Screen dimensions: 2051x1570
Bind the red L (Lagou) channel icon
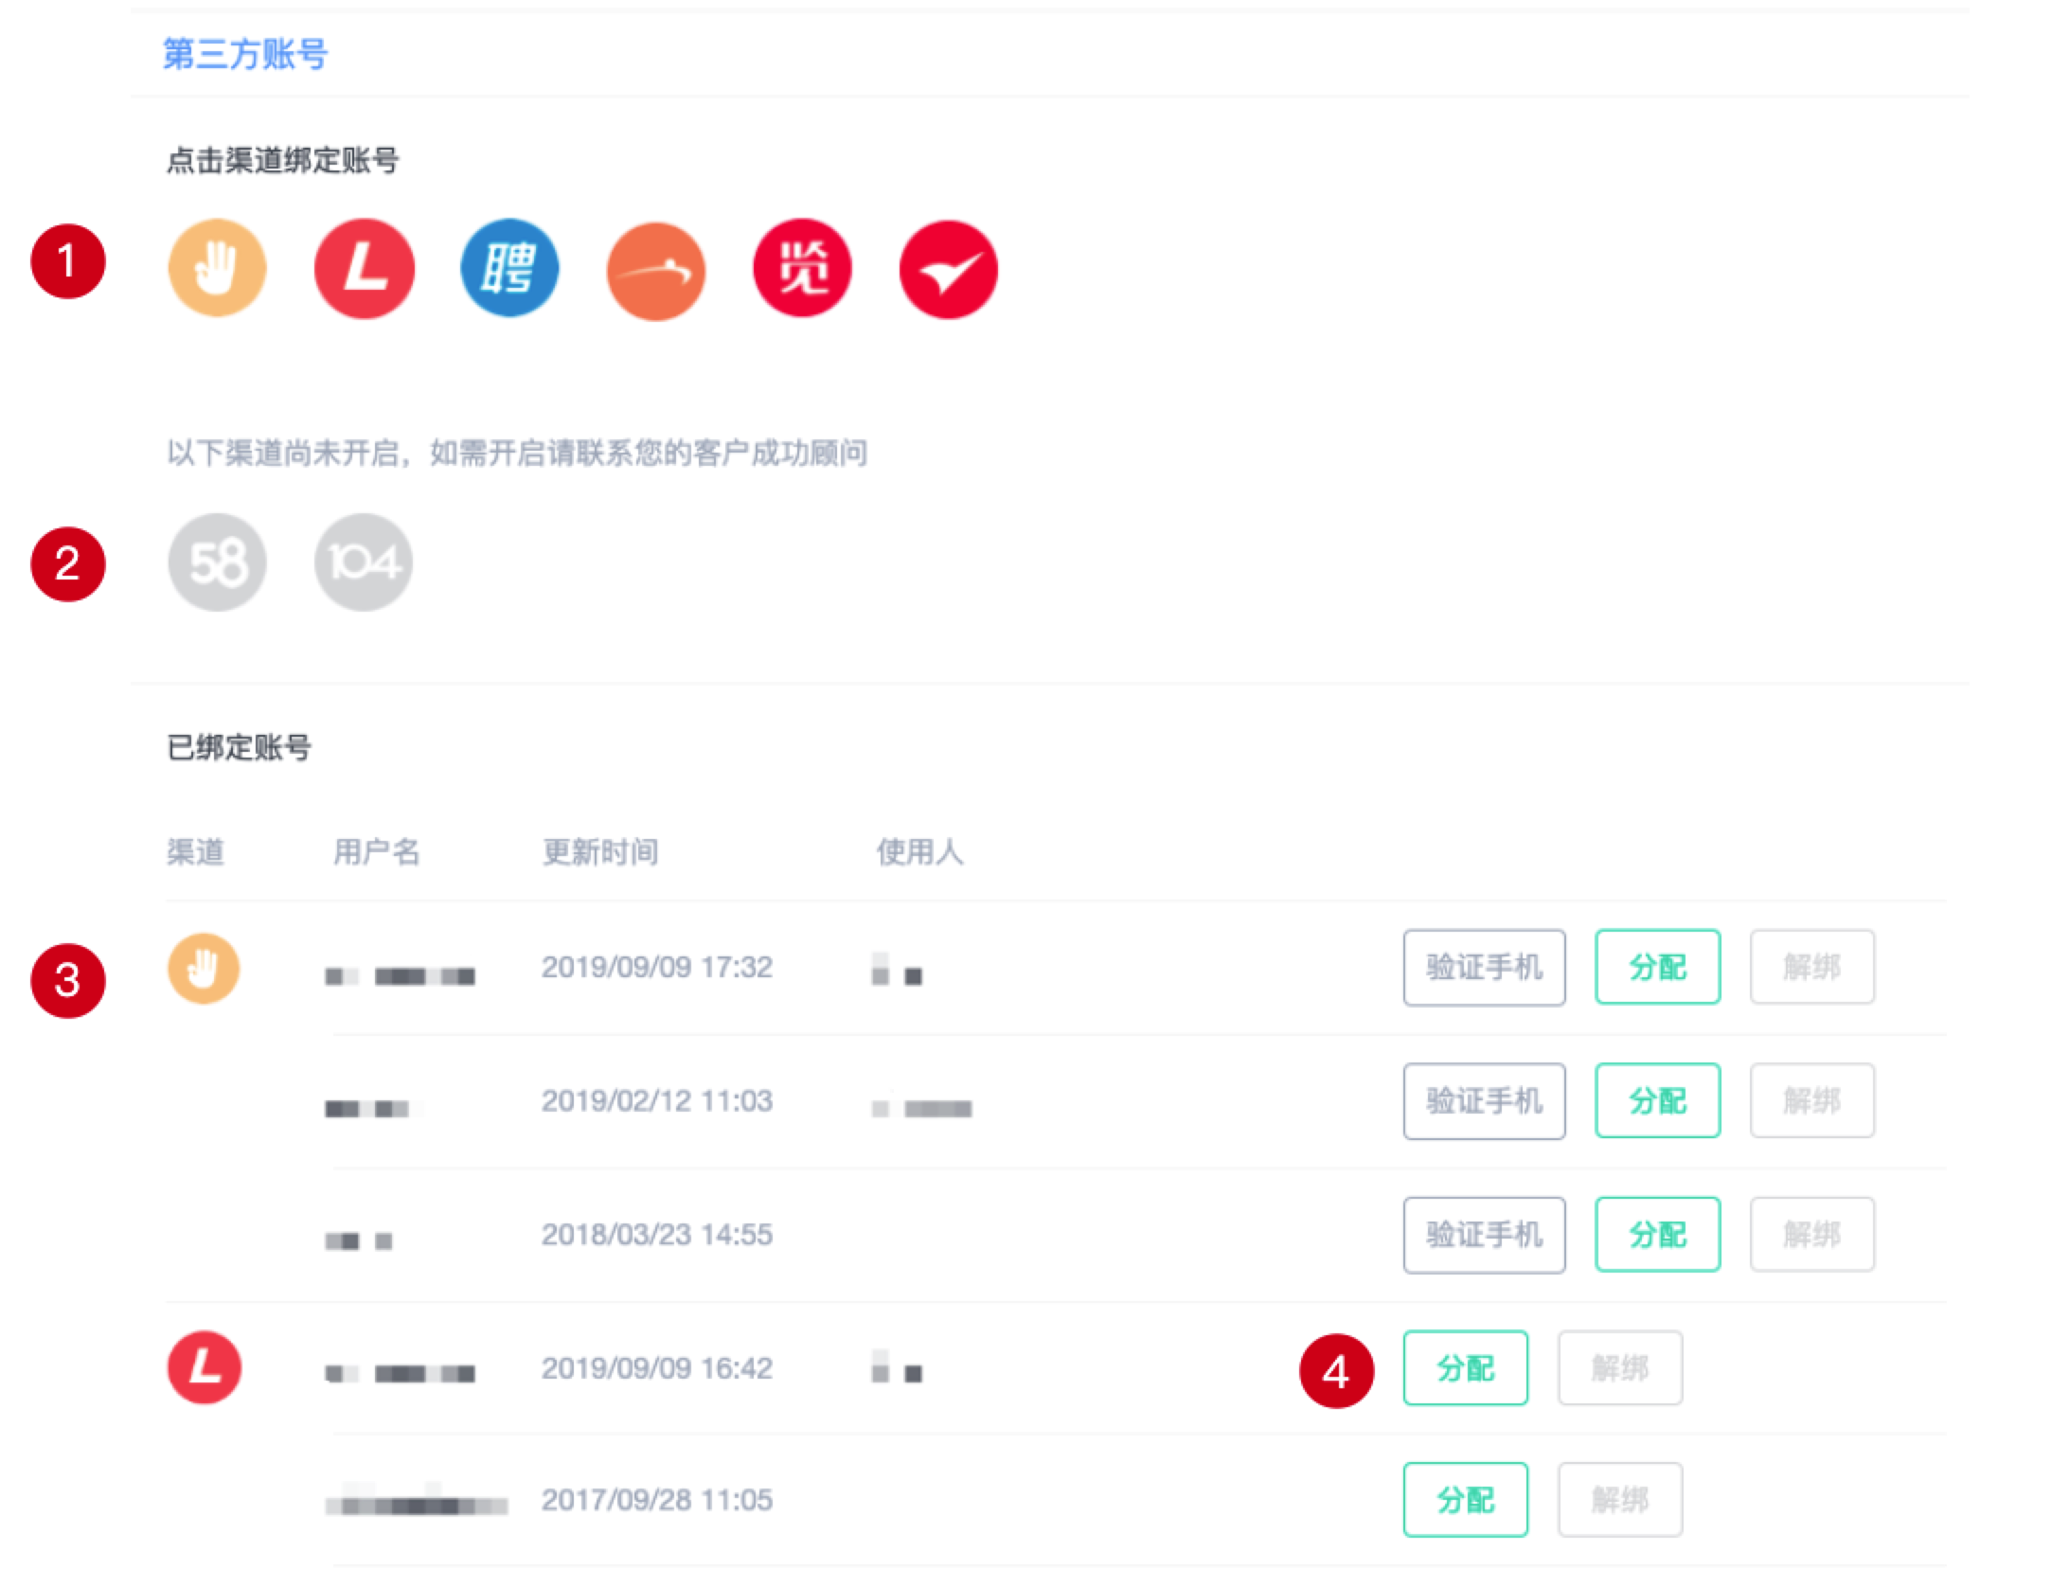click(x=364, y=269)
